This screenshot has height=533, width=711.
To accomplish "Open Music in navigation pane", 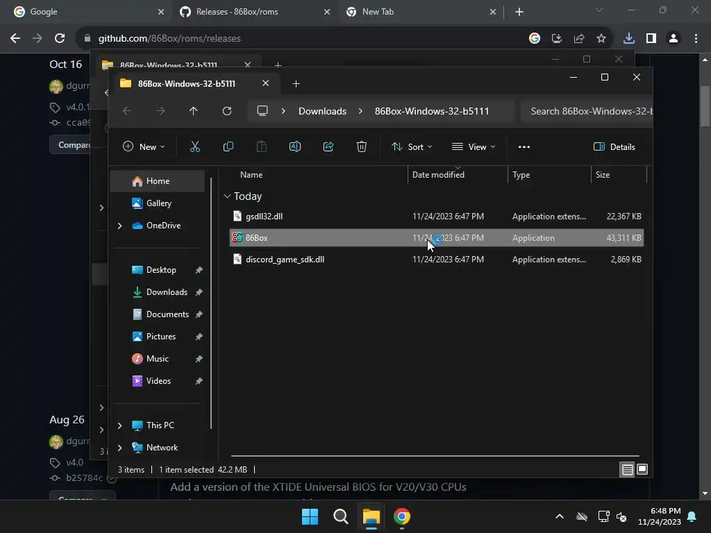I will (x=158, y=359).
